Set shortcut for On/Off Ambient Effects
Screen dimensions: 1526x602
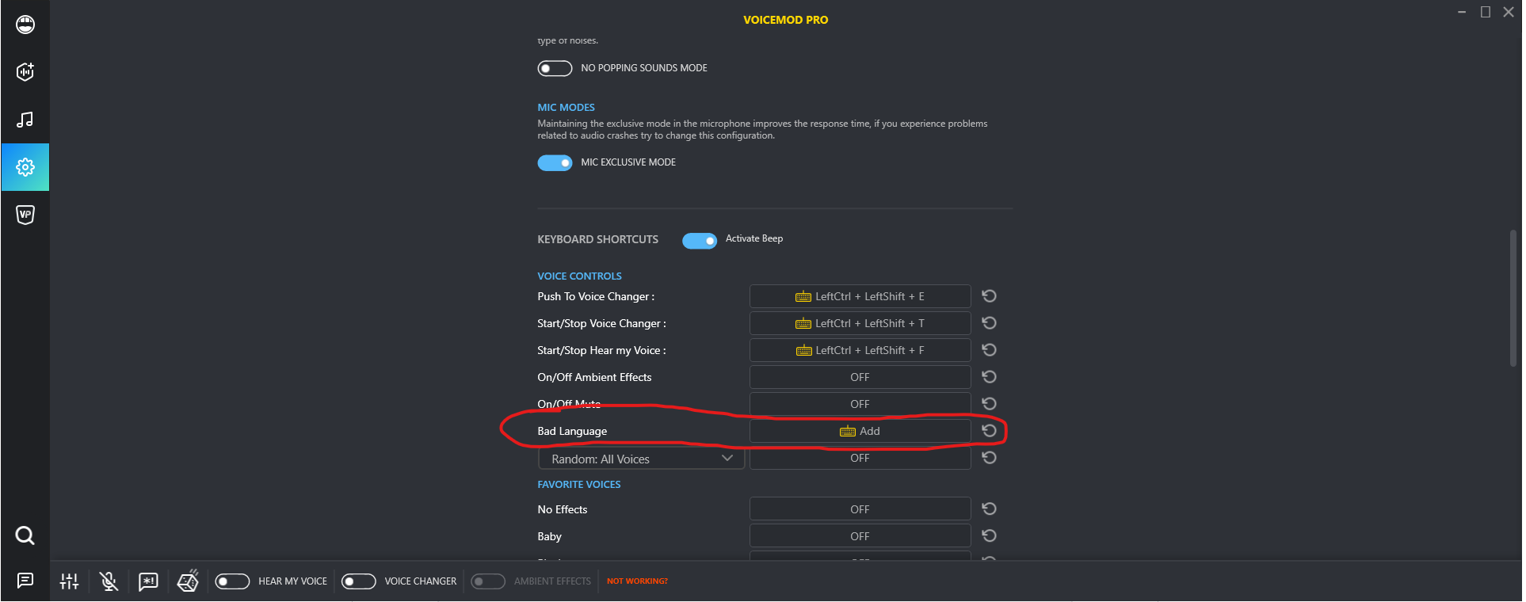pos(860,377)
